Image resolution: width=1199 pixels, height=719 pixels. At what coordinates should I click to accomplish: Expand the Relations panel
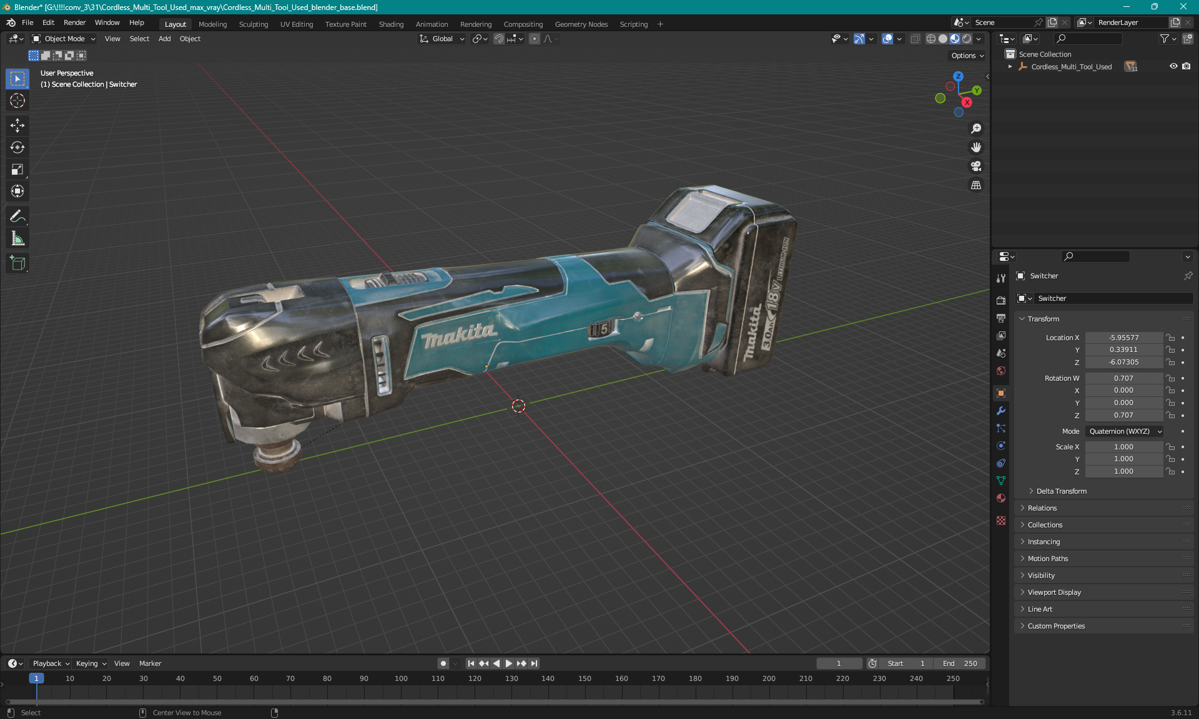1041,508
